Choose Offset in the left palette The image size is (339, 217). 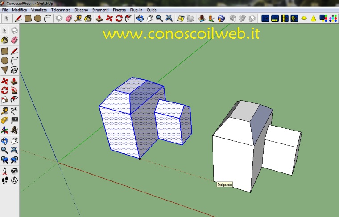pos(14,100)
